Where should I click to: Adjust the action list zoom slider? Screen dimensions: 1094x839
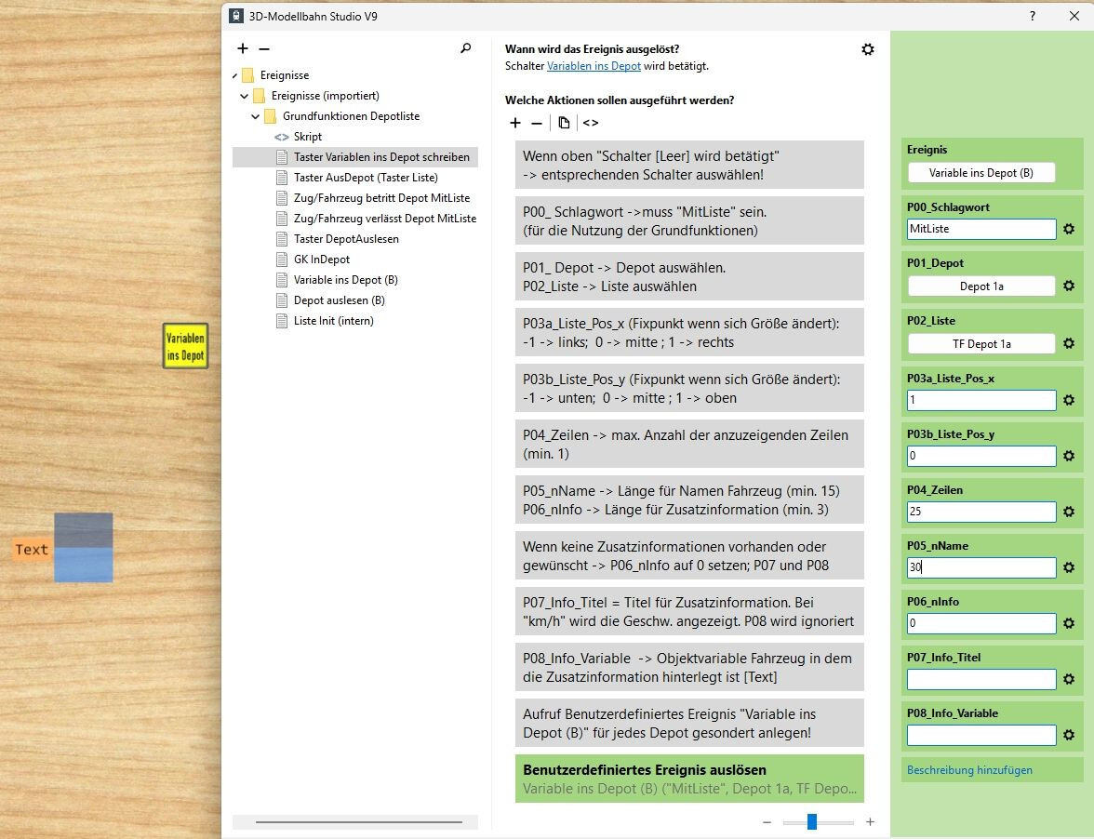pos(812,822)
